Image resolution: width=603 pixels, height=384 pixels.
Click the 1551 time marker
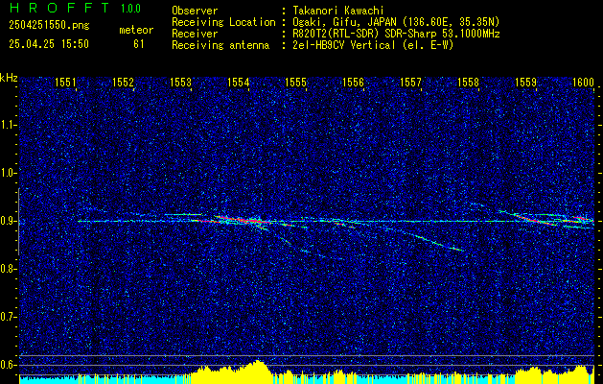coord(65,83)
